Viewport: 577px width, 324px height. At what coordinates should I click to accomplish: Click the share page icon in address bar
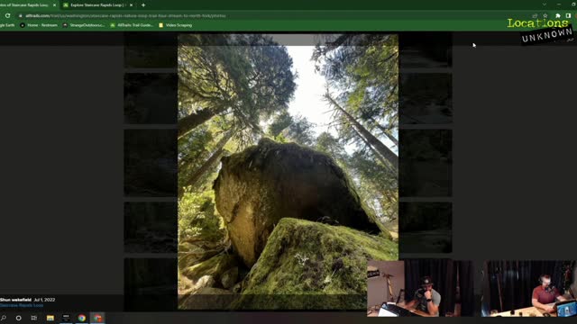535,16
